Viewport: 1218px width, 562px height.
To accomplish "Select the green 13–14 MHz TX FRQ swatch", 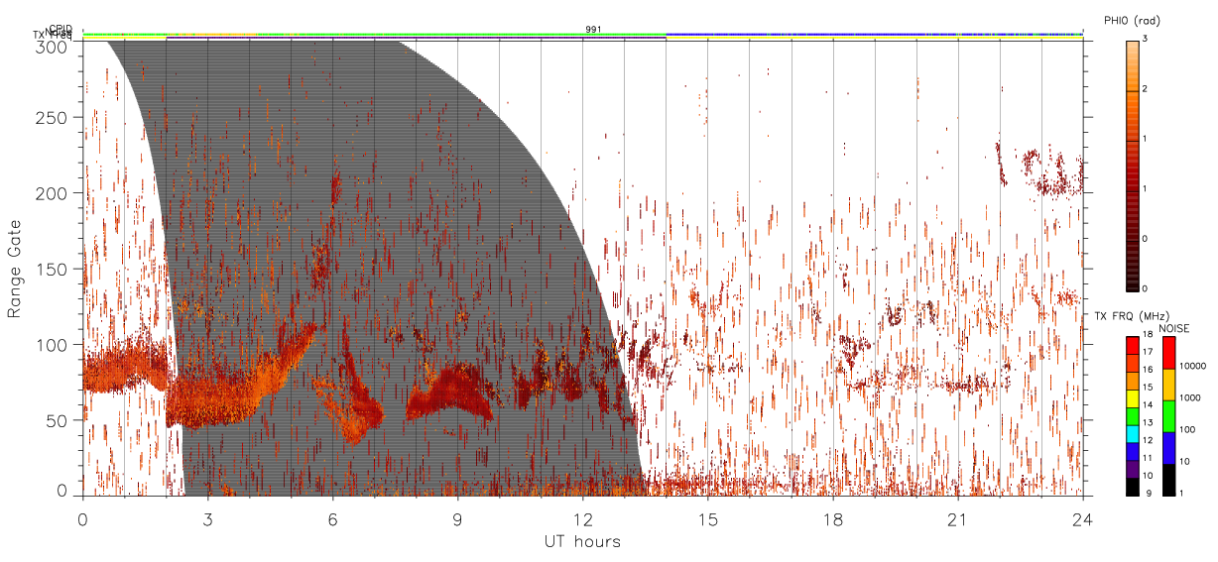I will 1132,414.
